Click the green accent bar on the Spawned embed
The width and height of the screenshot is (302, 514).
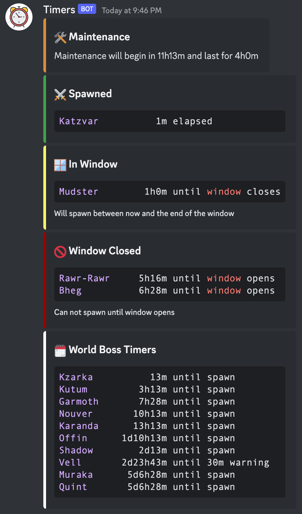coord(44,109)
